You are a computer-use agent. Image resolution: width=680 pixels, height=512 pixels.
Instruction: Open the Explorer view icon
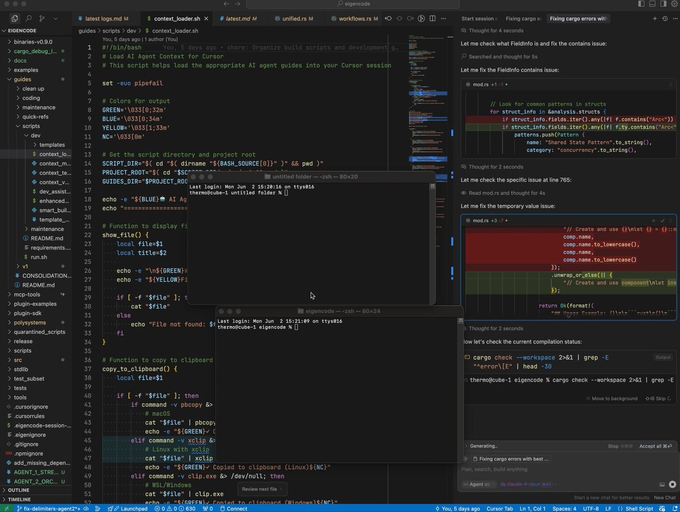pos(15,19)
